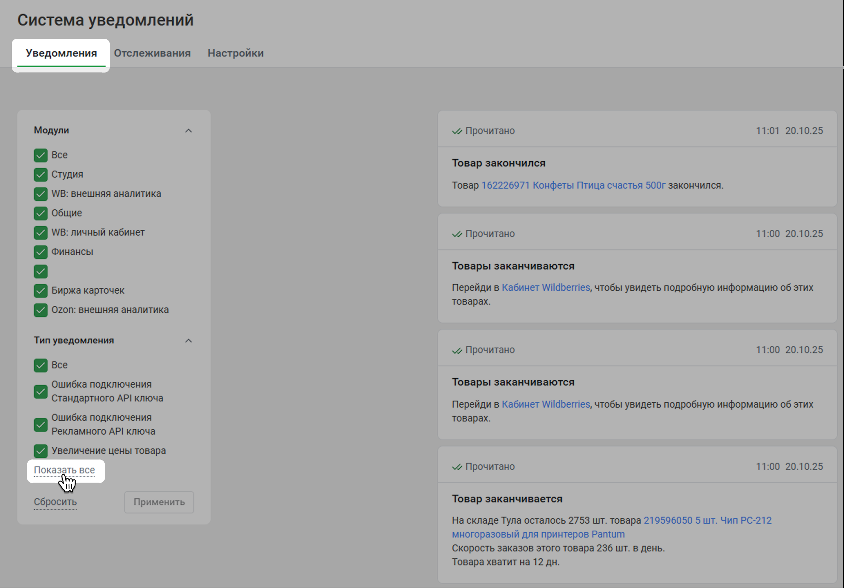Screen dimensions: 844x588
Task: Expand list with 'Показать все'
Action: pyautogui.click(x=64, y=470)
